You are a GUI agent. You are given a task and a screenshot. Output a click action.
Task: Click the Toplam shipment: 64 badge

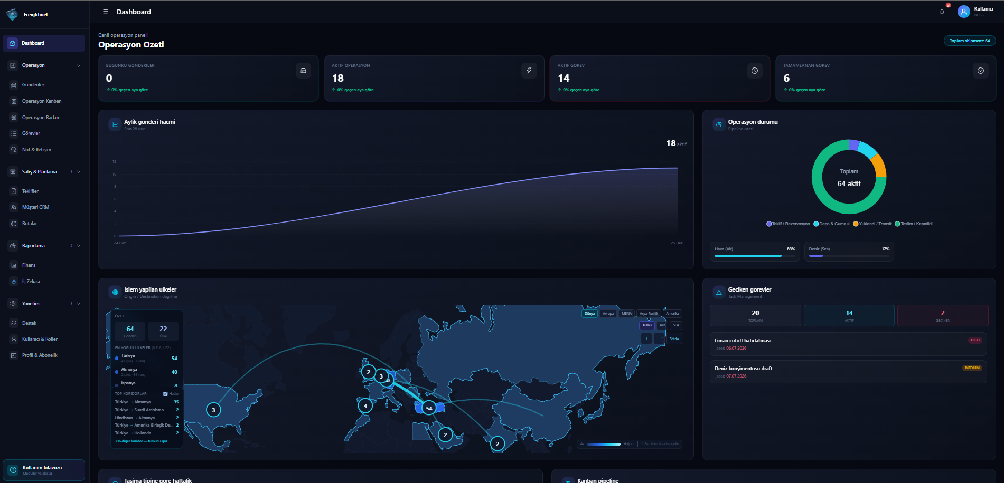(970, 41)
